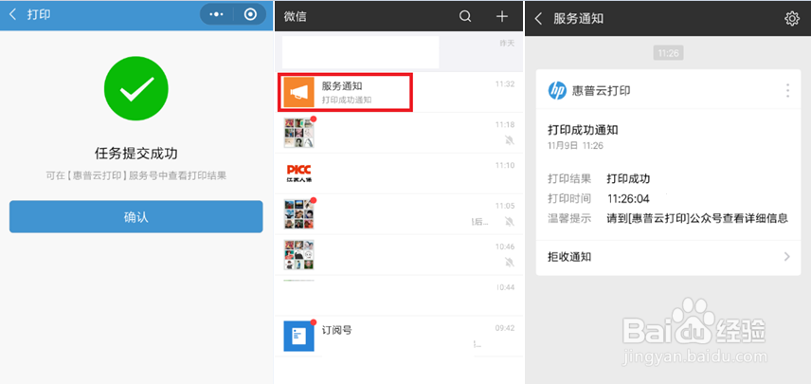This screenshot has height=384, width=811.
Task: Go back from 服务通知 screen
Action: point(538,19)
